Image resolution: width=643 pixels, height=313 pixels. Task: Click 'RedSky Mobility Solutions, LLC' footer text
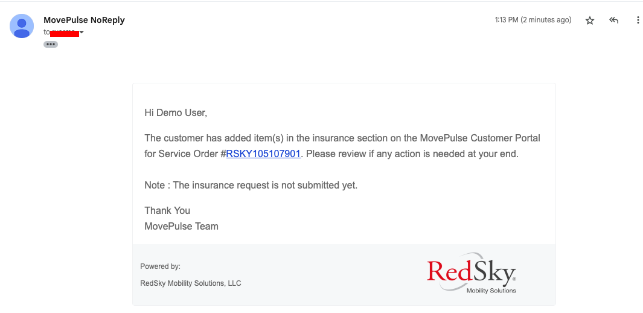tap(191, 283)
